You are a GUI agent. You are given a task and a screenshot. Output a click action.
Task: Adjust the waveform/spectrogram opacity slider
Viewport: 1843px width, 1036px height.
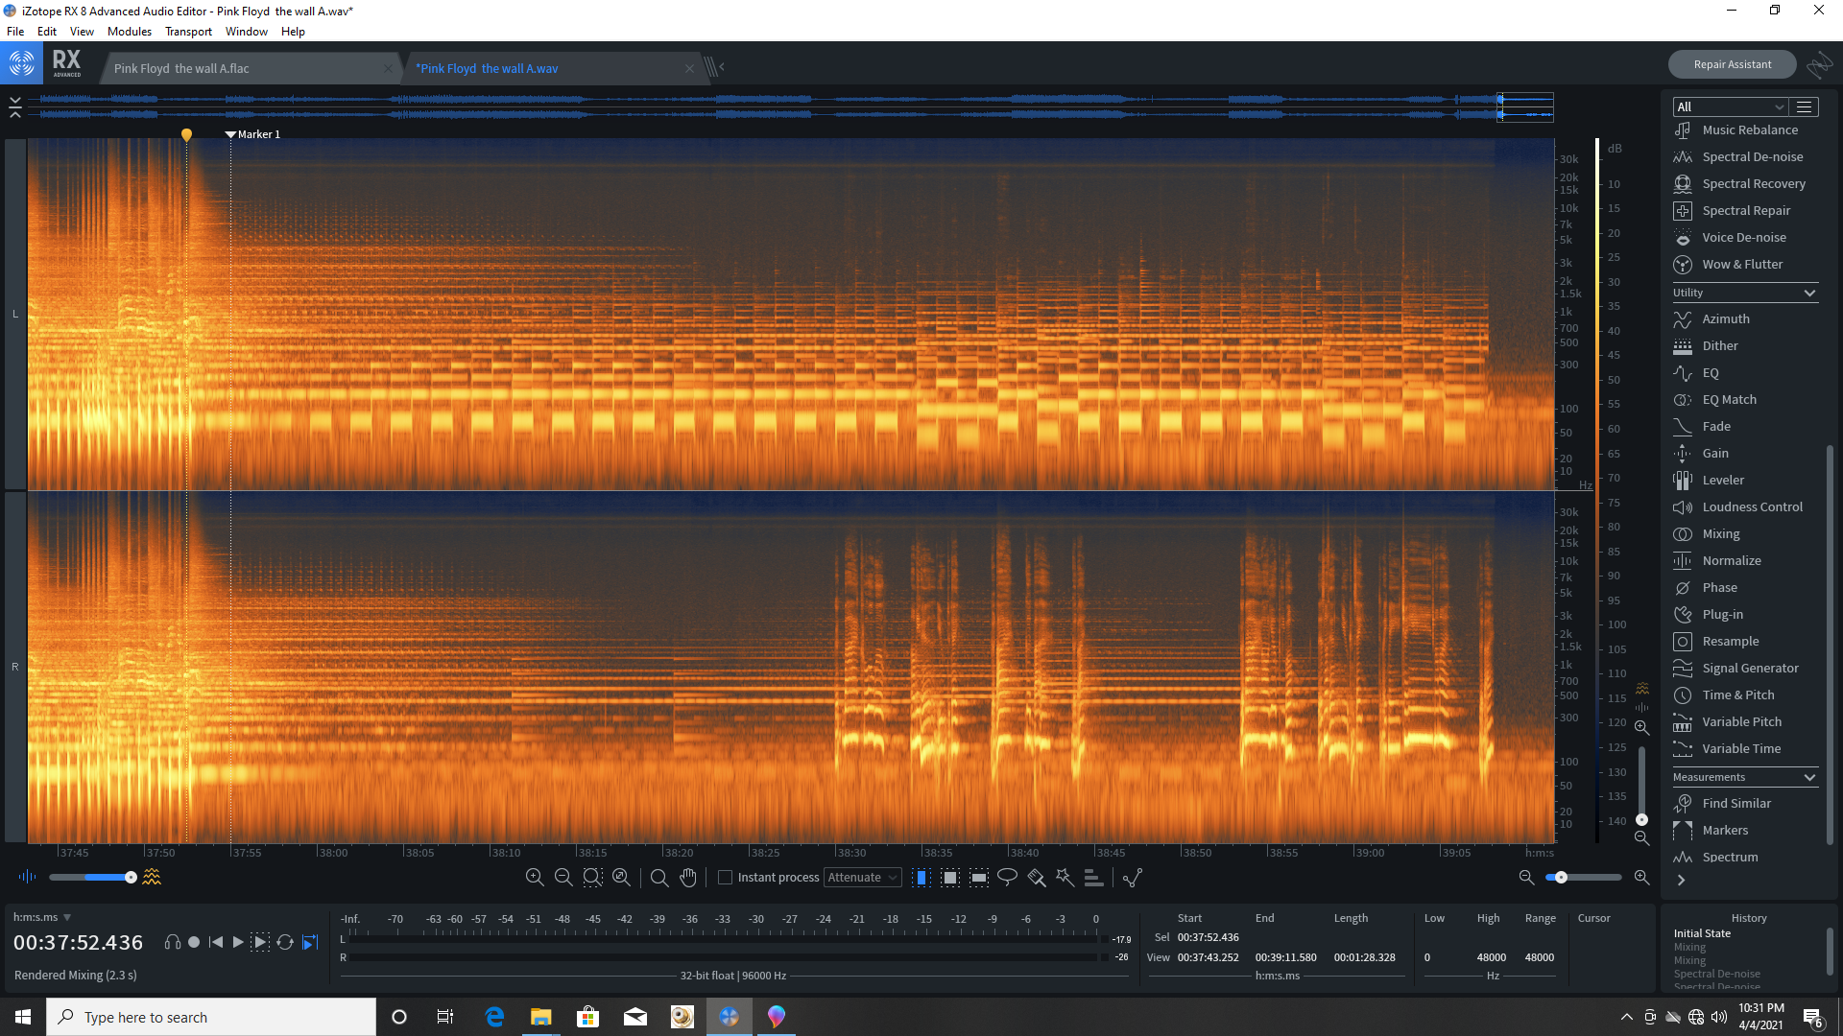pyautogui.click(x=92, y=877)
